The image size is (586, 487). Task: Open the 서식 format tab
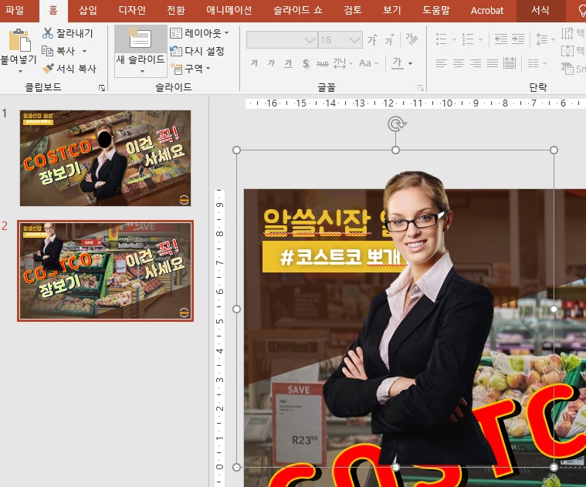[x=540, y=10]
